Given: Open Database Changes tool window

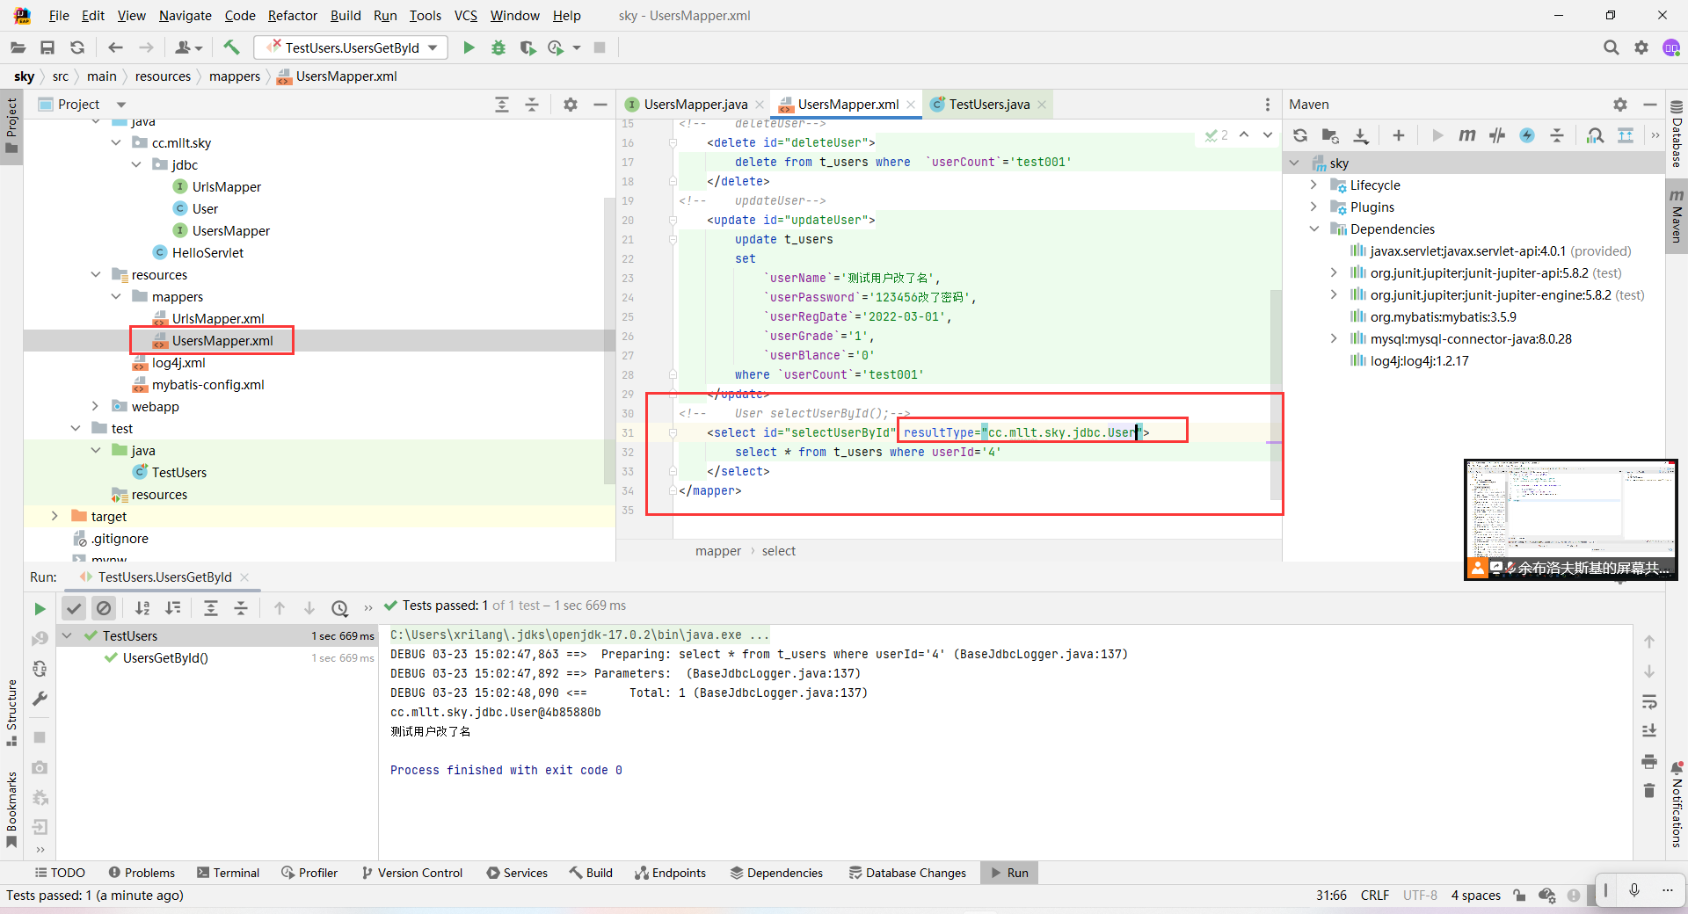Looking at the screenshot, I should [907, 873].
